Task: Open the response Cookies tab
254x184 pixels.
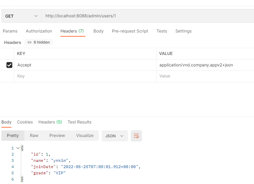Action: 25,122
